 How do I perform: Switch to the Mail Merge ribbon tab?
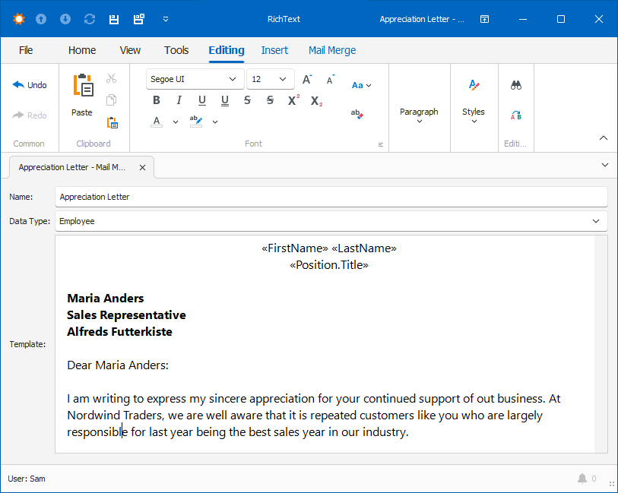tap(332, 50)
